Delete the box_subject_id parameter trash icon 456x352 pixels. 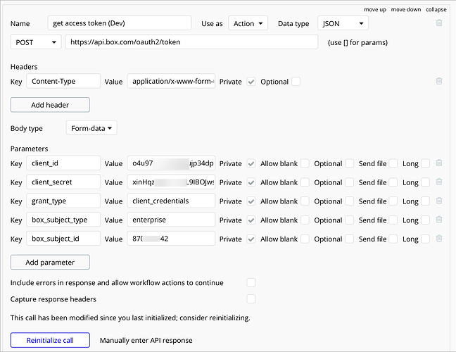[439, 239]
